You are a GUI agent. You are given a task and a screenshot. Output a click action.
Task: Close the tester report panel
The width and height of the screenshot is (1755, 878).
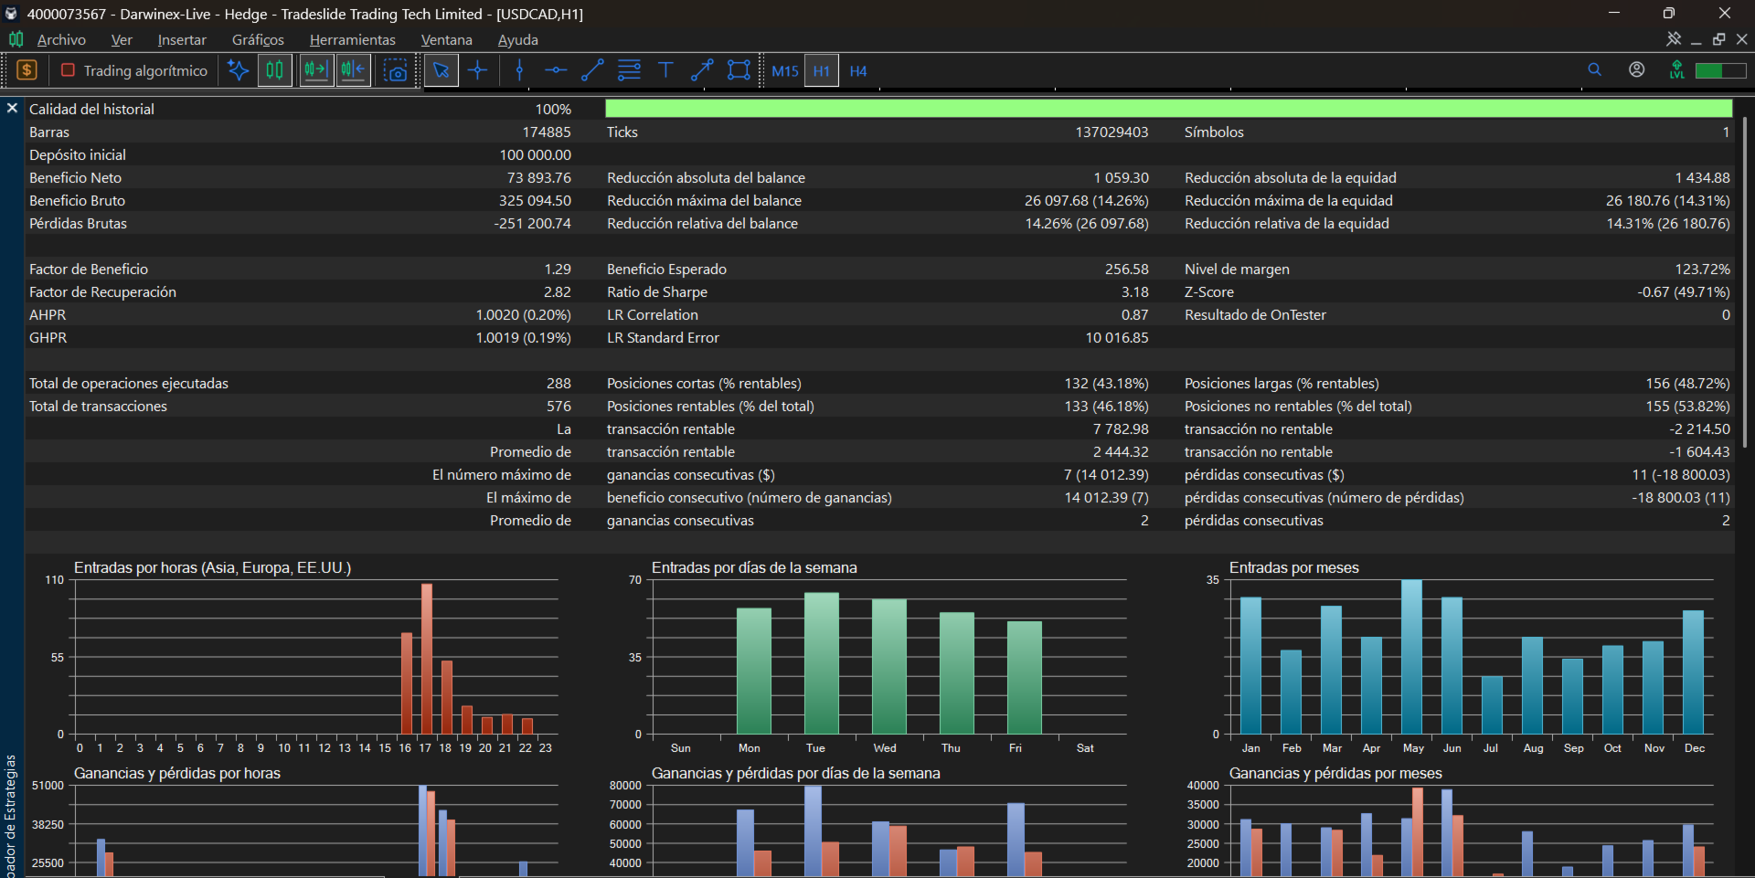click(x=12, y=108)
